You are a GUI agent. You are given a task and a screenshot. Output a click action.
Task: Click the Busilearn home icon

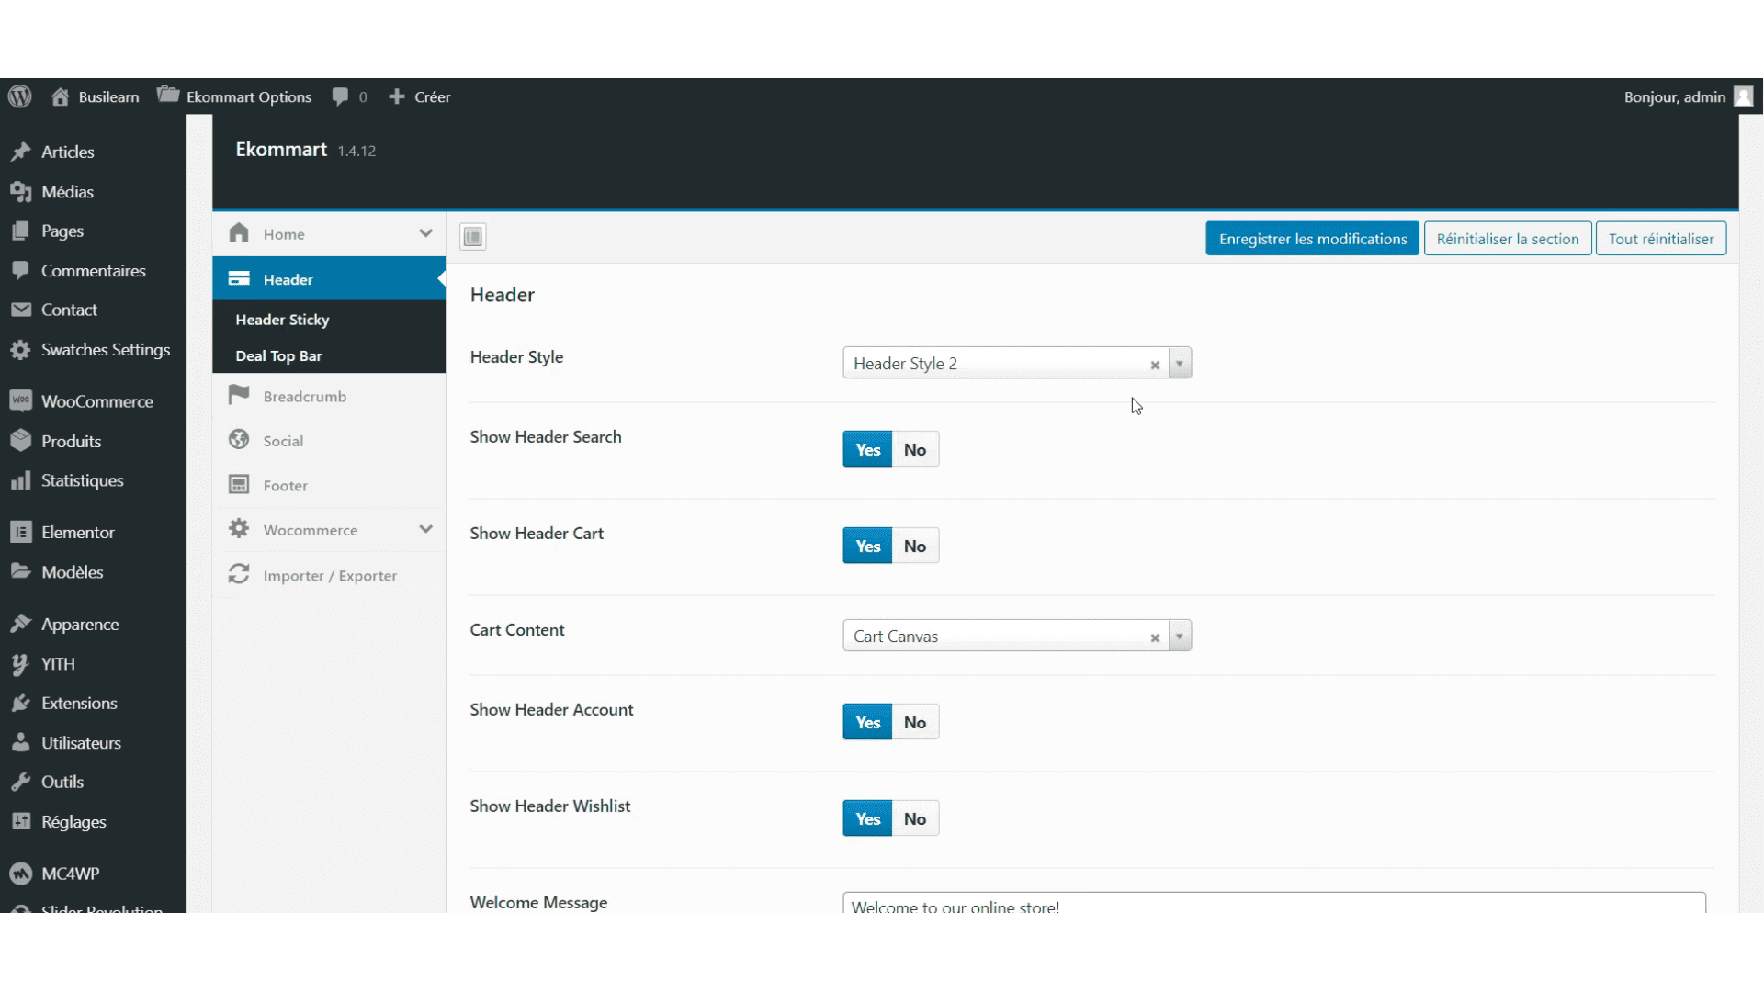(x=61, y=96)
